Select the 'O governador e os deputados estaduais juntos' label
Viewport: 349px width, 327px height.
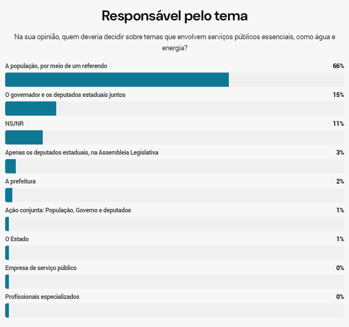65,95
